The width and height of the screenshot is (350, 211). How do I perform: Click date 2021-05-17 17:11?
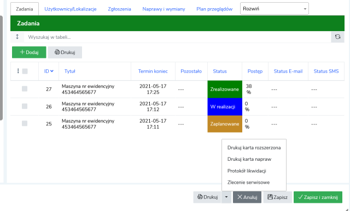pos(153,124)
